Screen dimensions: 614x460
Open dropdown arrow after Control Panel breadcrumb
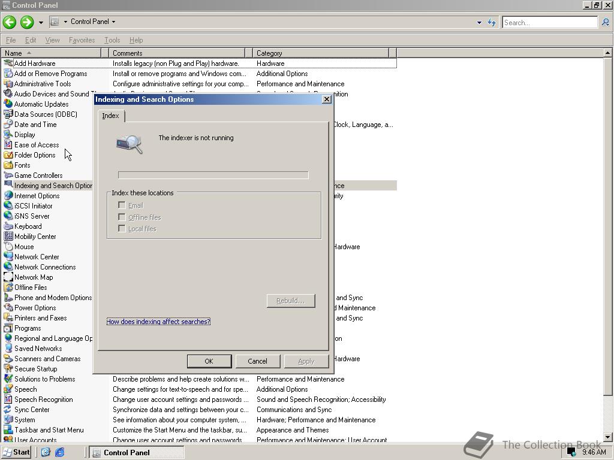tap(113, 22)
